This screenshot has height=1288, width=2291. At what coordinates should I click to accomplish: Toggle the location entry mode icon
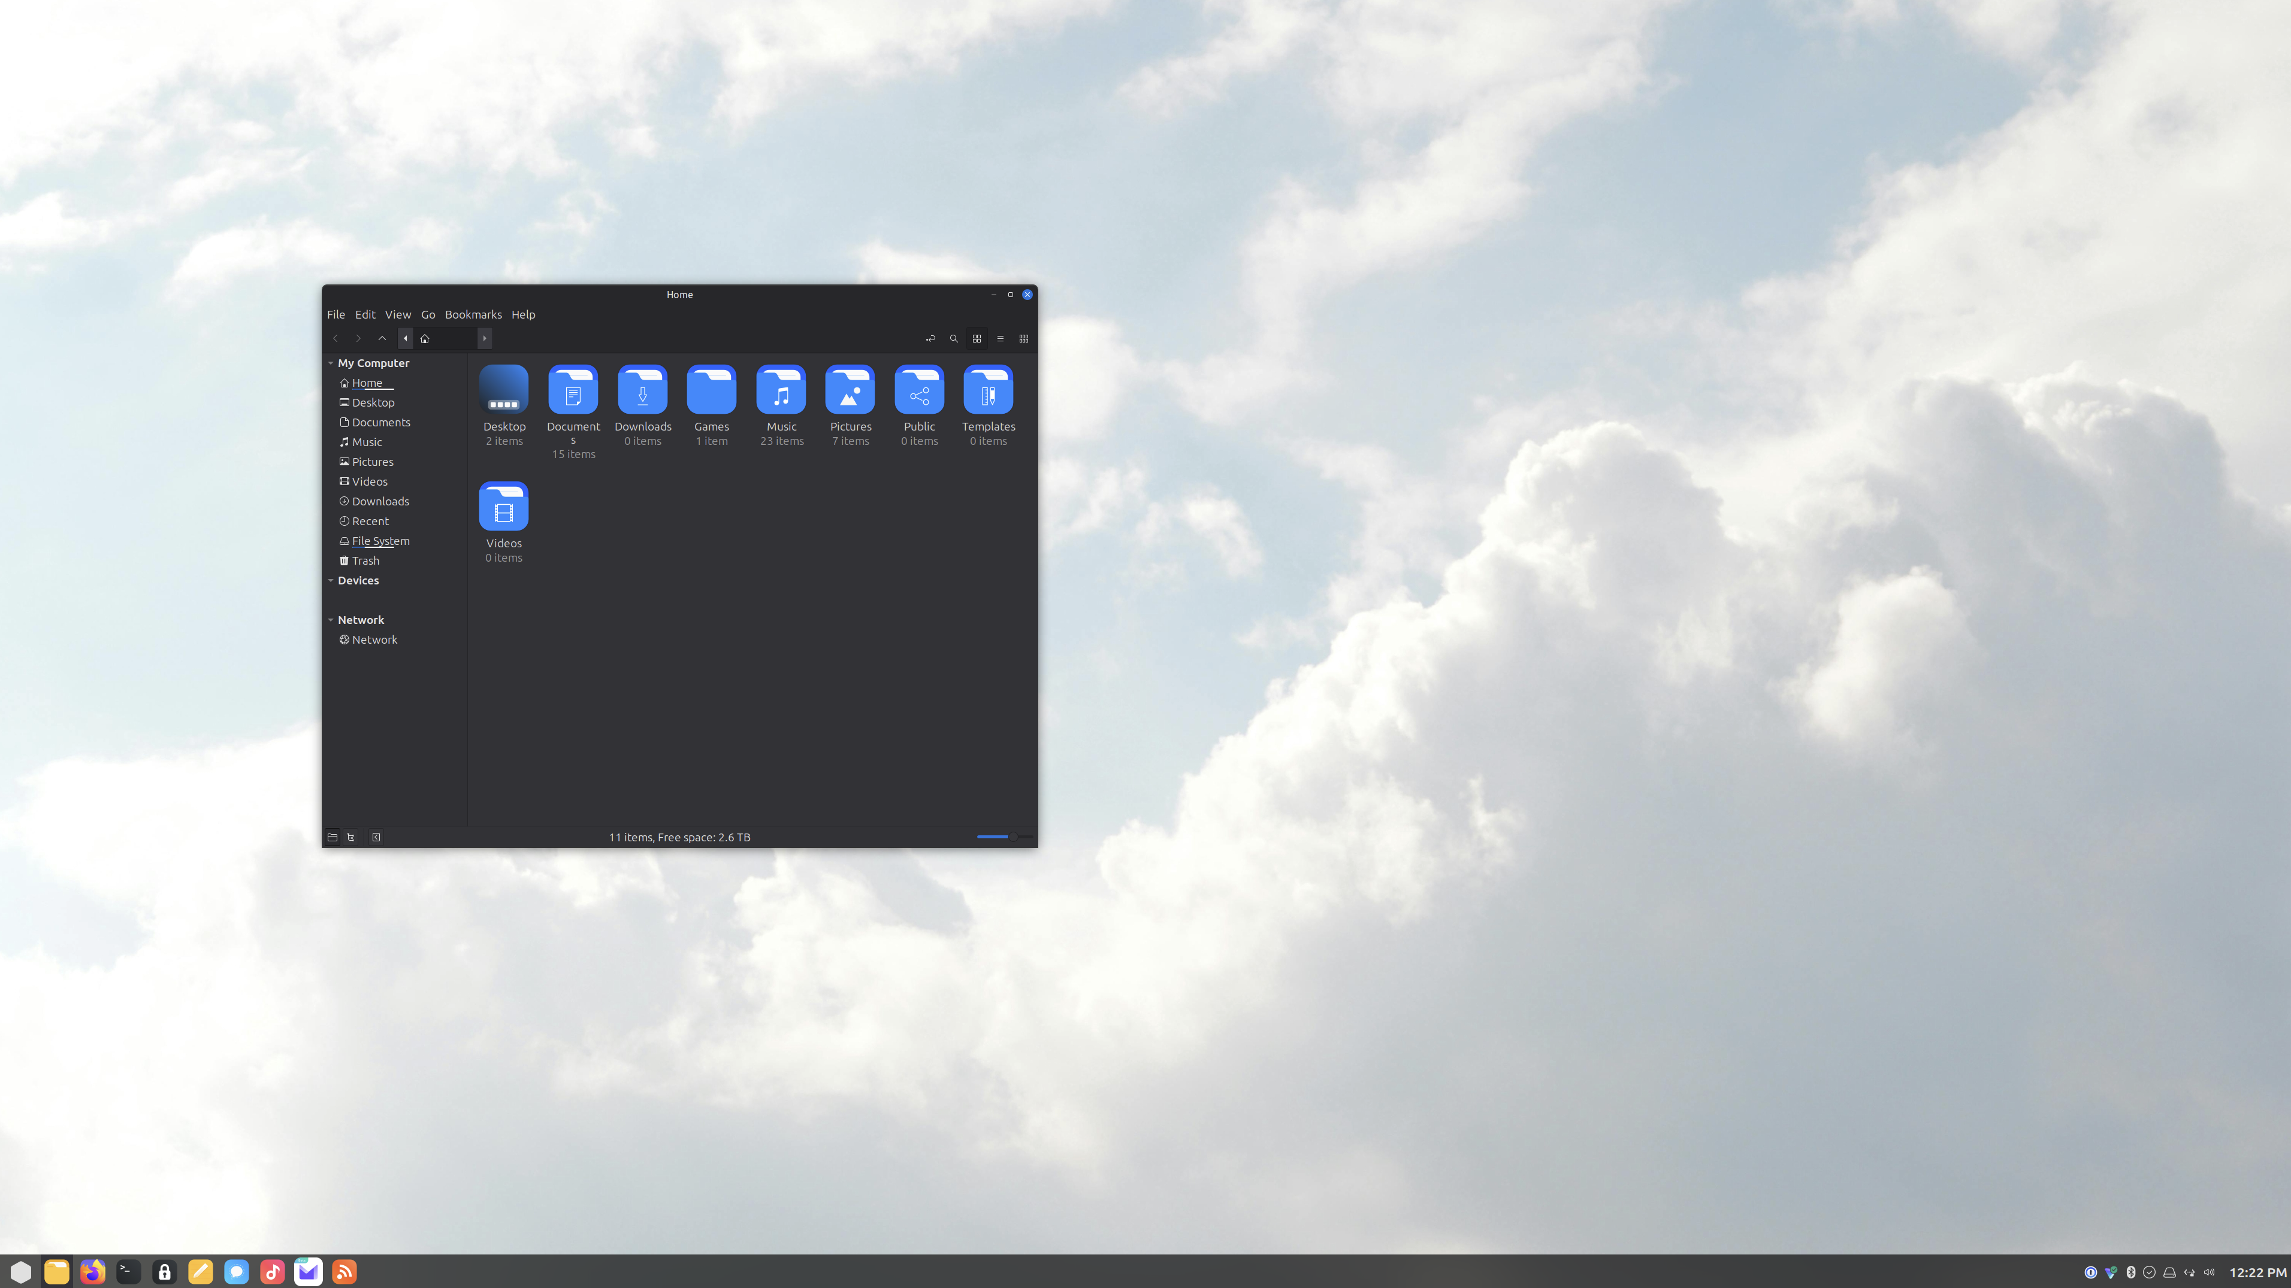930,339
